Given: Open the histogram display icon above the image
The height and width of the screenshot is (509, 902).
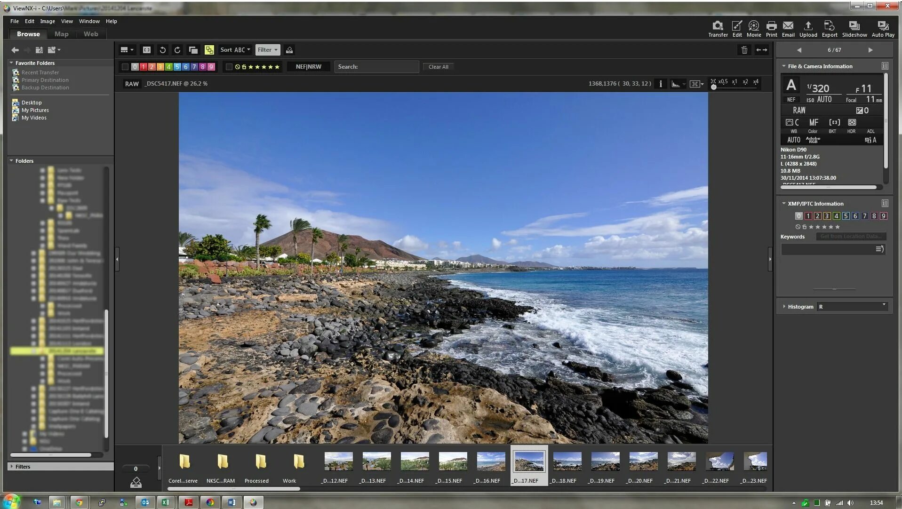Looking at the screenshot, I should 676,84.
